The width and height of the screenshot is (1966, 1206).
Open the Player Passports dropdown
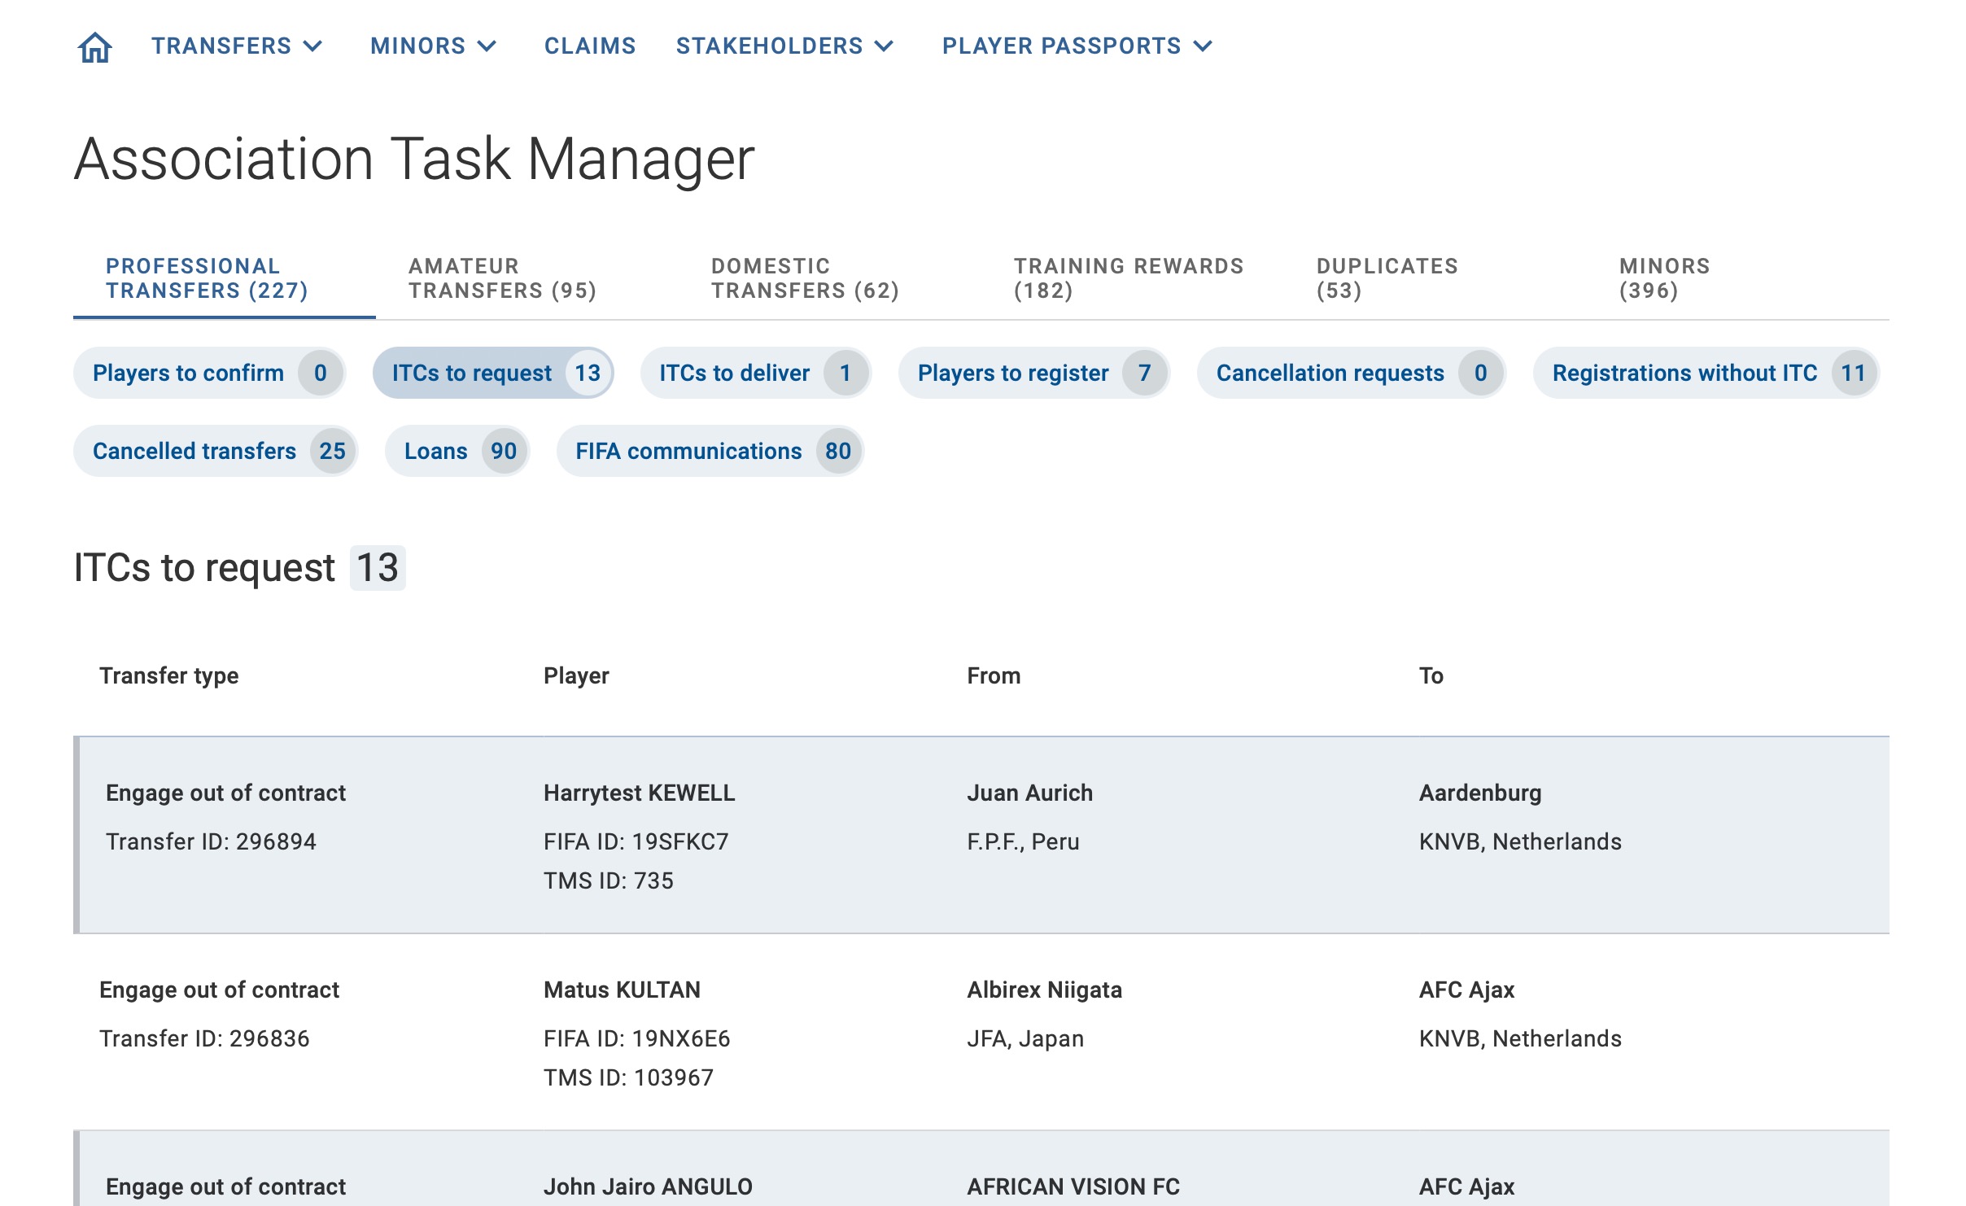click(1077, 46)
